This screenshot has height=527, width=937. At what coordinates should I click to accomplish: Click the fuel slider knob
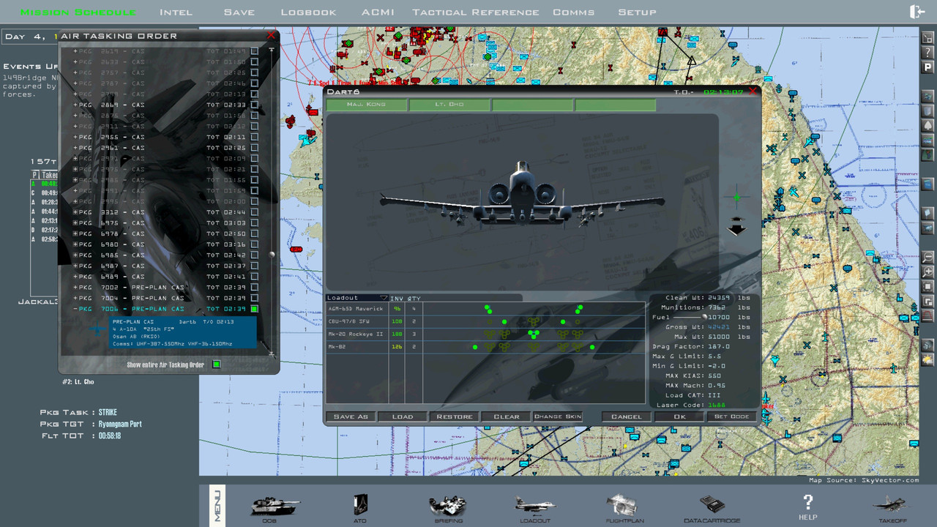pos(705,317)
